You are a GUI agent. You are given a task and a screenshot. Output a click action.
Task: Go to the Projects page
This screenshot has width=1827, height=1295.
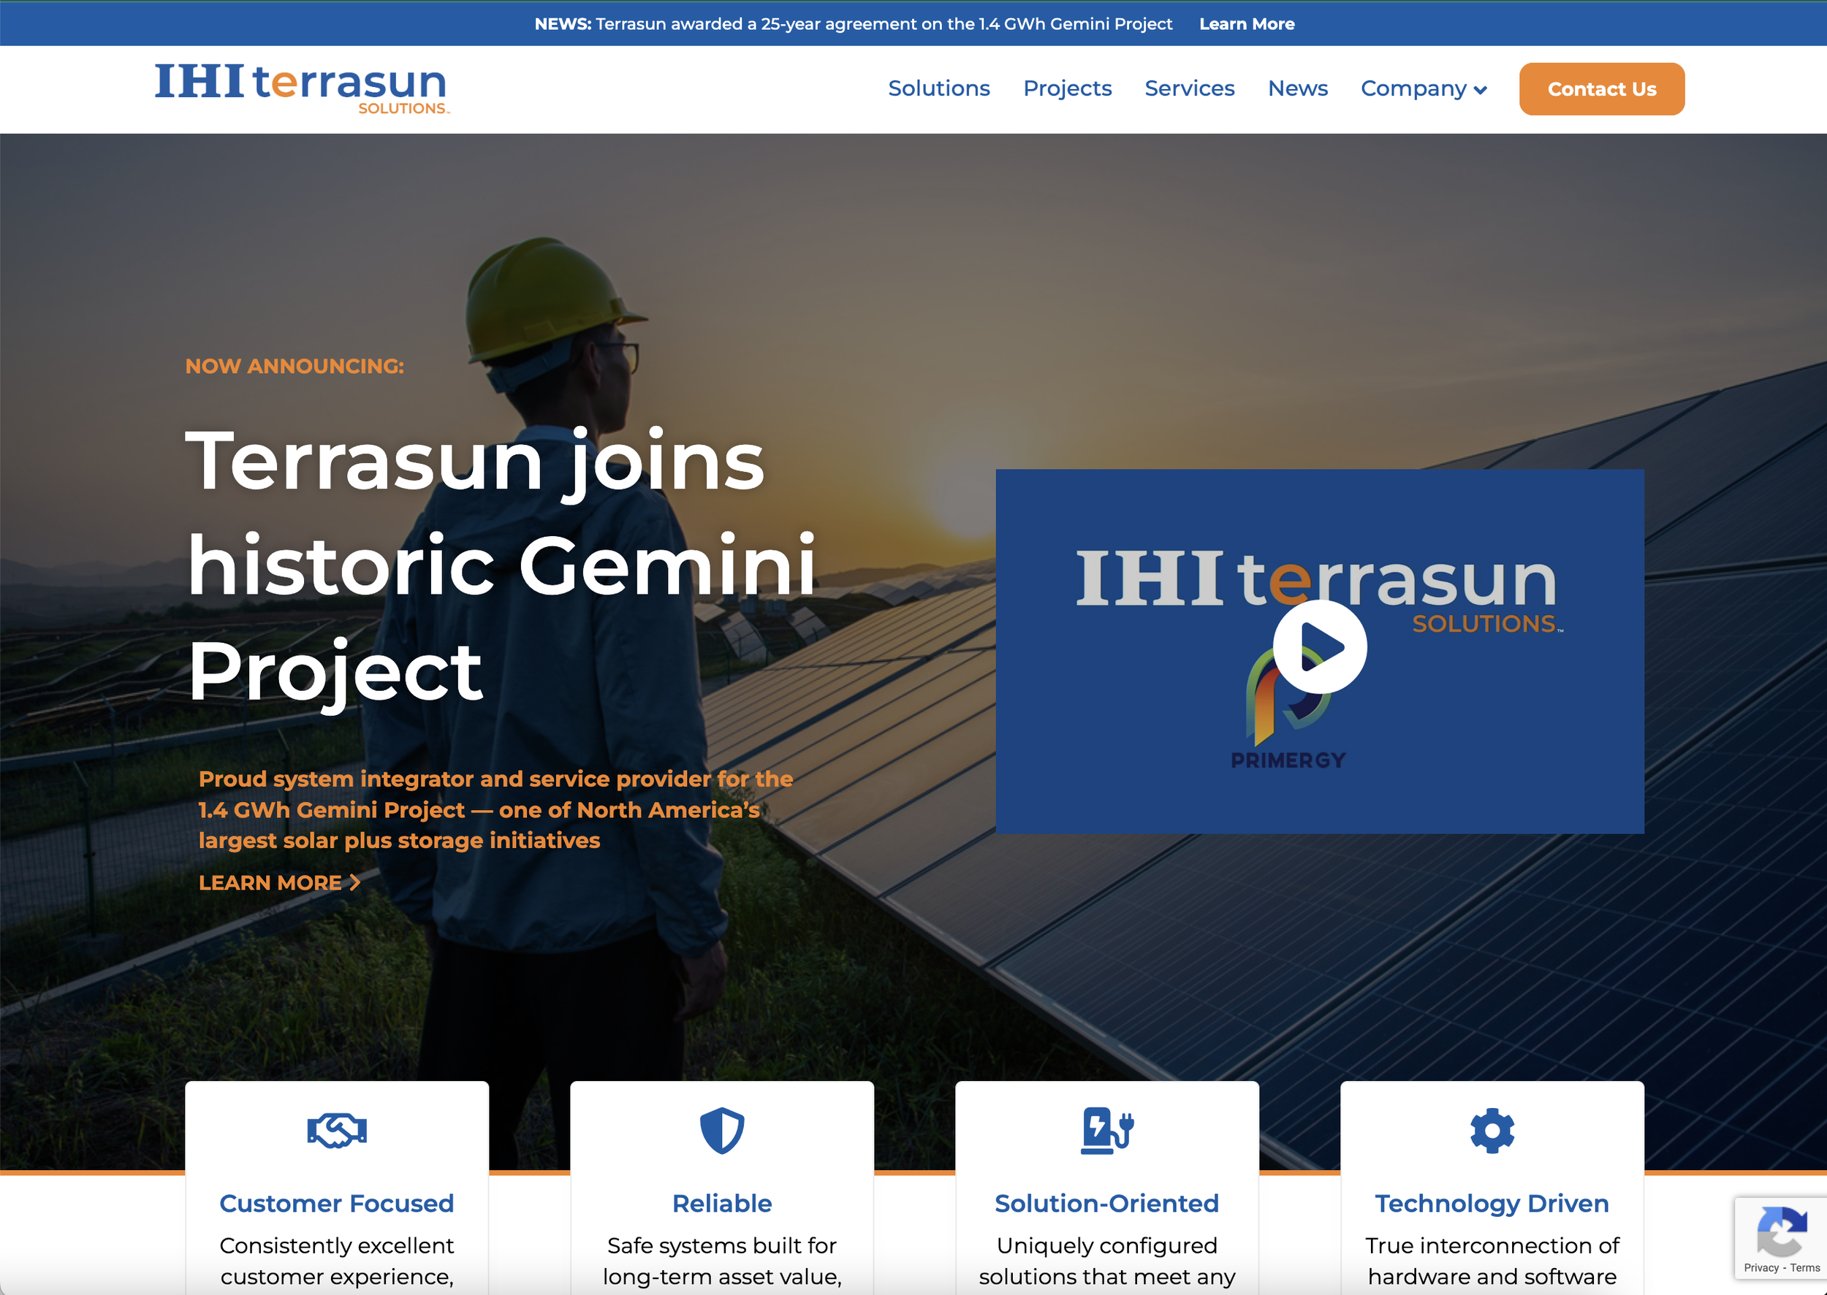(x=1067, y=88)
